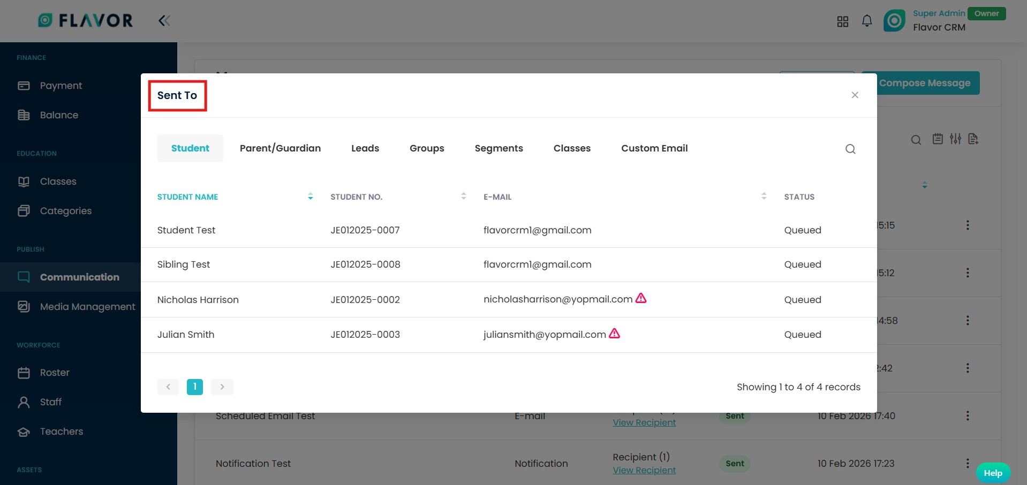Go to next page of records

[x=222, y=387]
